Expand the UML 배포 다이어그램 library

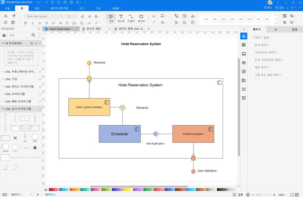[3, 101]
